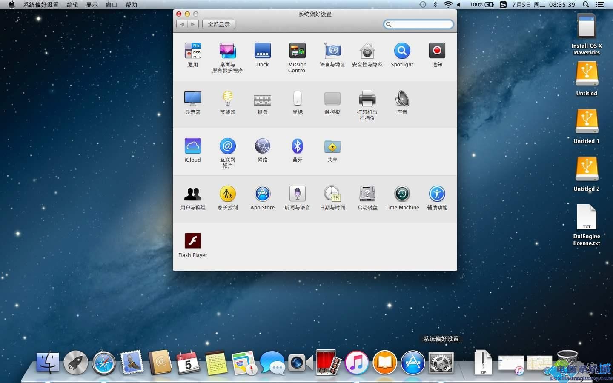Open the Dock preference pane
613x383 pixels.
tap(263, 51)
